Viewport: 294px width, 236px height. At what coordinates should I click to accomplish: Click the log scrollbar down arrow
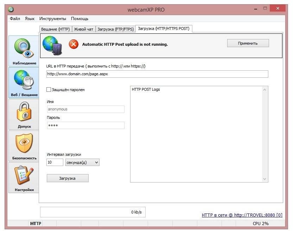coord(265,179)
